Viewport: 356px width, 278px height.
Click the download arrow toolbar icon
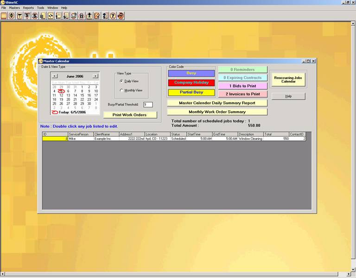coord(89,16)
